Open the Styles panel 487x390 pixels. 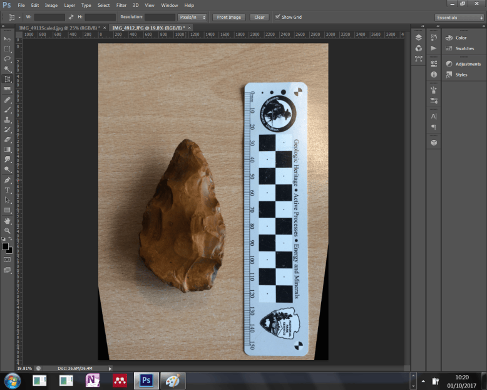pos(457,75)
